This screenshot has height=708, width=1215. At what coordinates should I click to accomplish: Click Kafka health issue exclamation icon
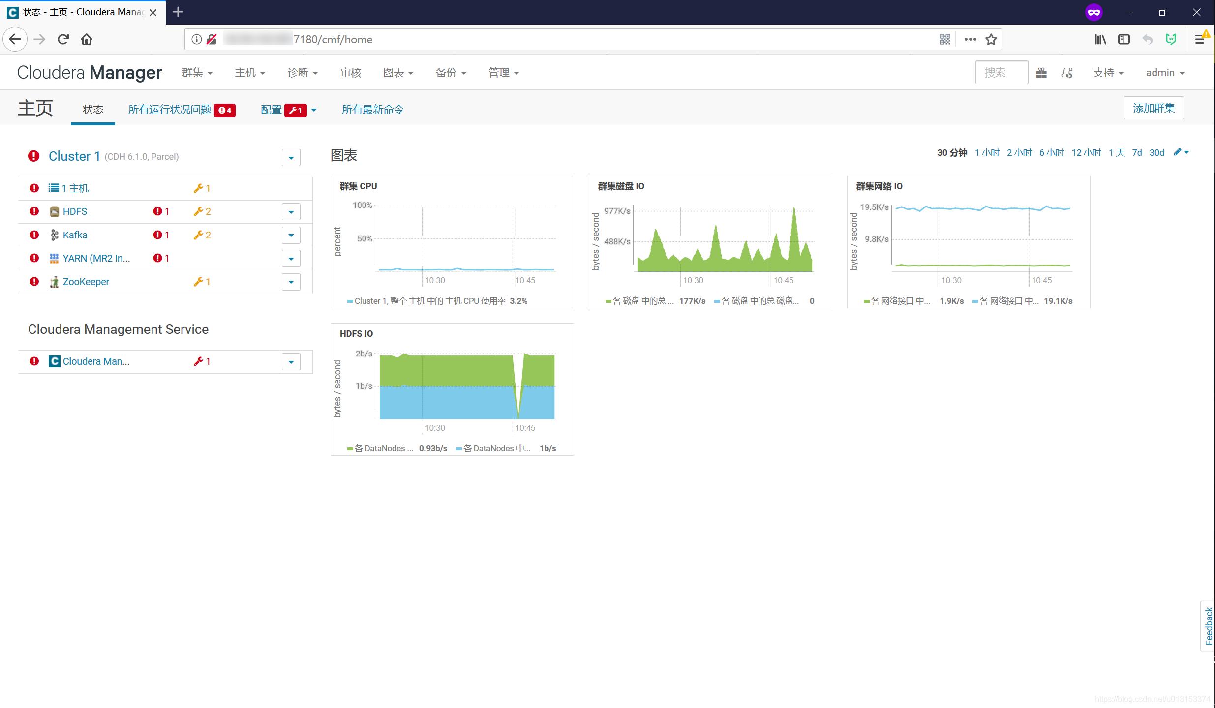[157, 235]
